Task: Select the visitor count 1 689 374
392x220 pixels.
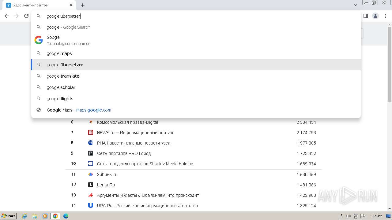Action: point(306,164)
